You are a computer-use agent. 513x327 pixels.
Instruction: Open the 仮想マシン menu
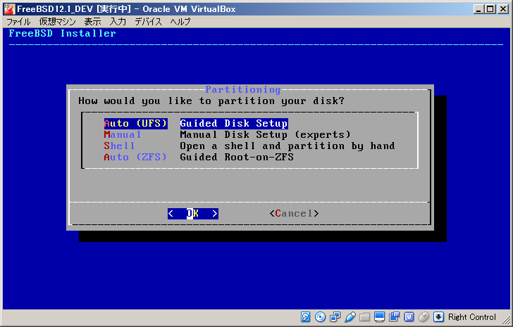pyautogui.click(x=58, y=22)
